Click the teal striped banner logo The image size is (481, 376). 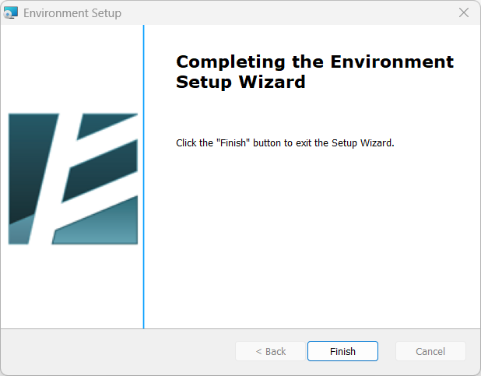(73, 178)
